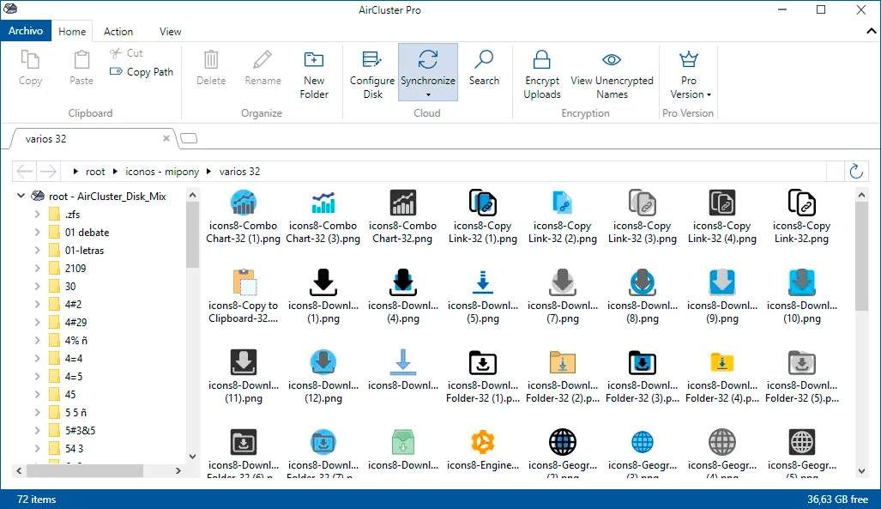Image resolution: width=881 pixels, height=509 pixels.
Task: Click the refresh icon beside address bar
Action: point(856,171)
